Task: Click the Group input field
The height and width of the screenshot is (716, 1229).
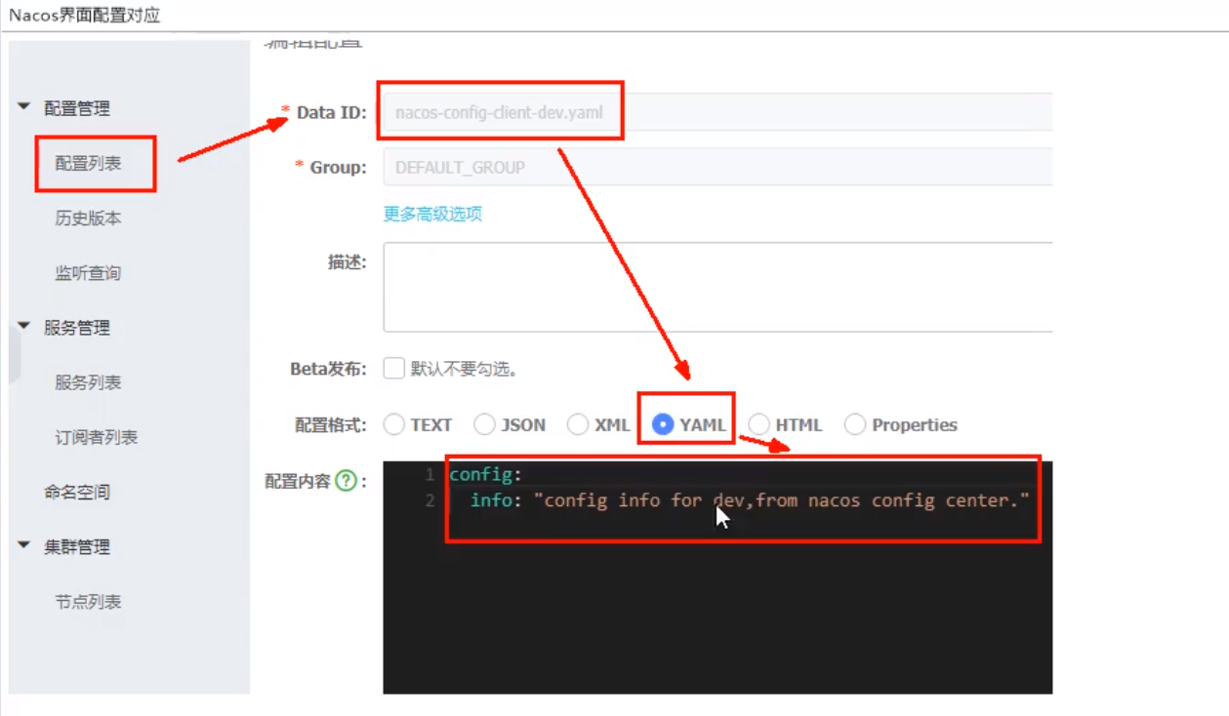Action: tap(717, 167)
